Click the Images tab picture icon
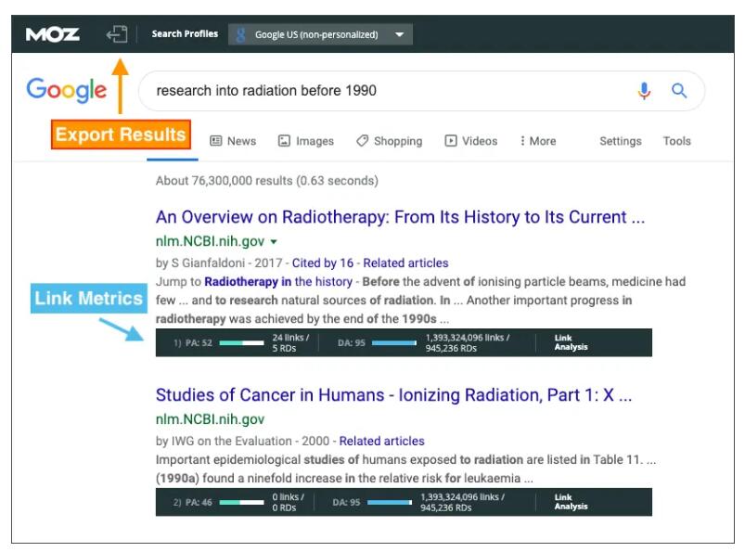This screenshot has width=745, height=552. 284,141
